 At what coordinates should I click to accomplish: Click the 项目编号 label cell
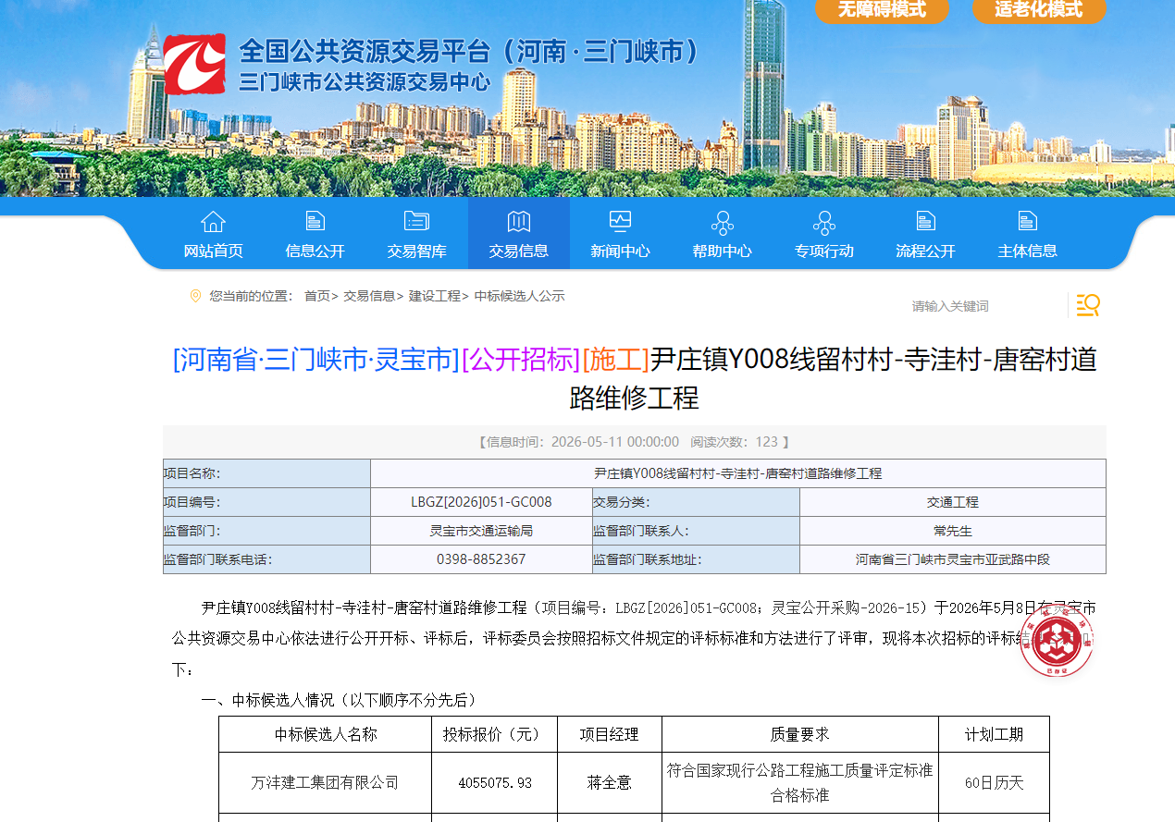coord(266,502)
